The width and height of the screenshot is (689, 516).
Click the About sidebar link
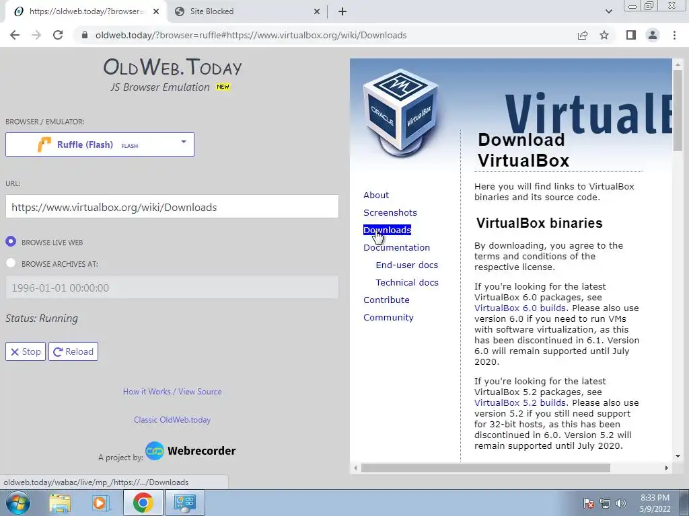pyautogui.click(x=376, y=195)
